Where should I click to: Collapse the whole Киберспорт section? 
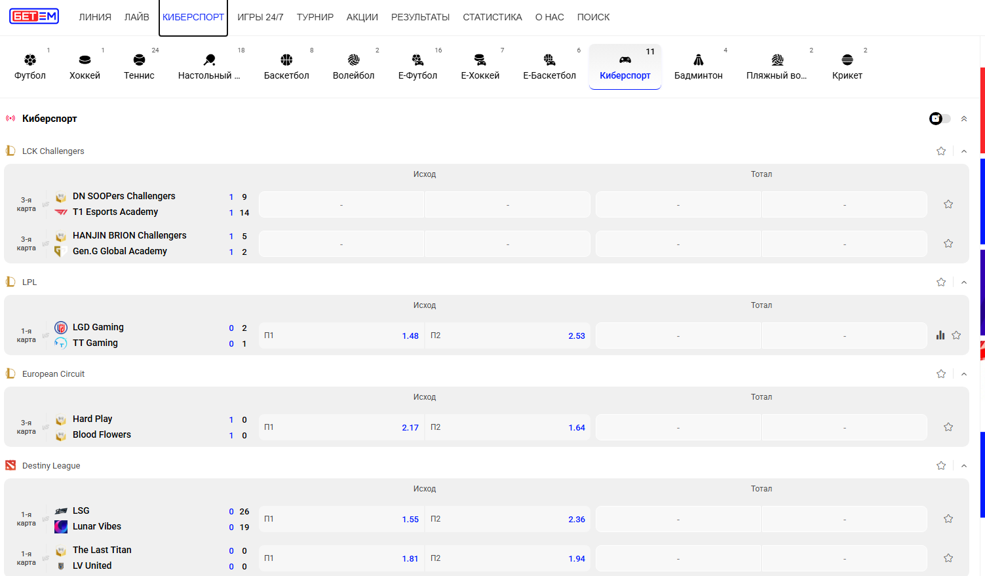click(964, 119)
